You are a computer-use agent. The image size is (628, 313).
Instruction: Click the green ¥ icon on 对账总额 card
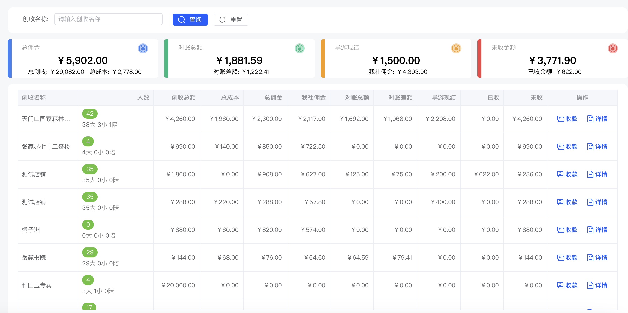coord(299,48)
